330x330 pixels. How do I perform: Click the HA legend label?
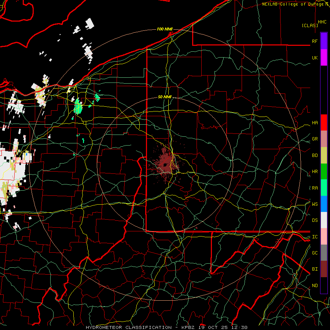[x=315, y=123]
